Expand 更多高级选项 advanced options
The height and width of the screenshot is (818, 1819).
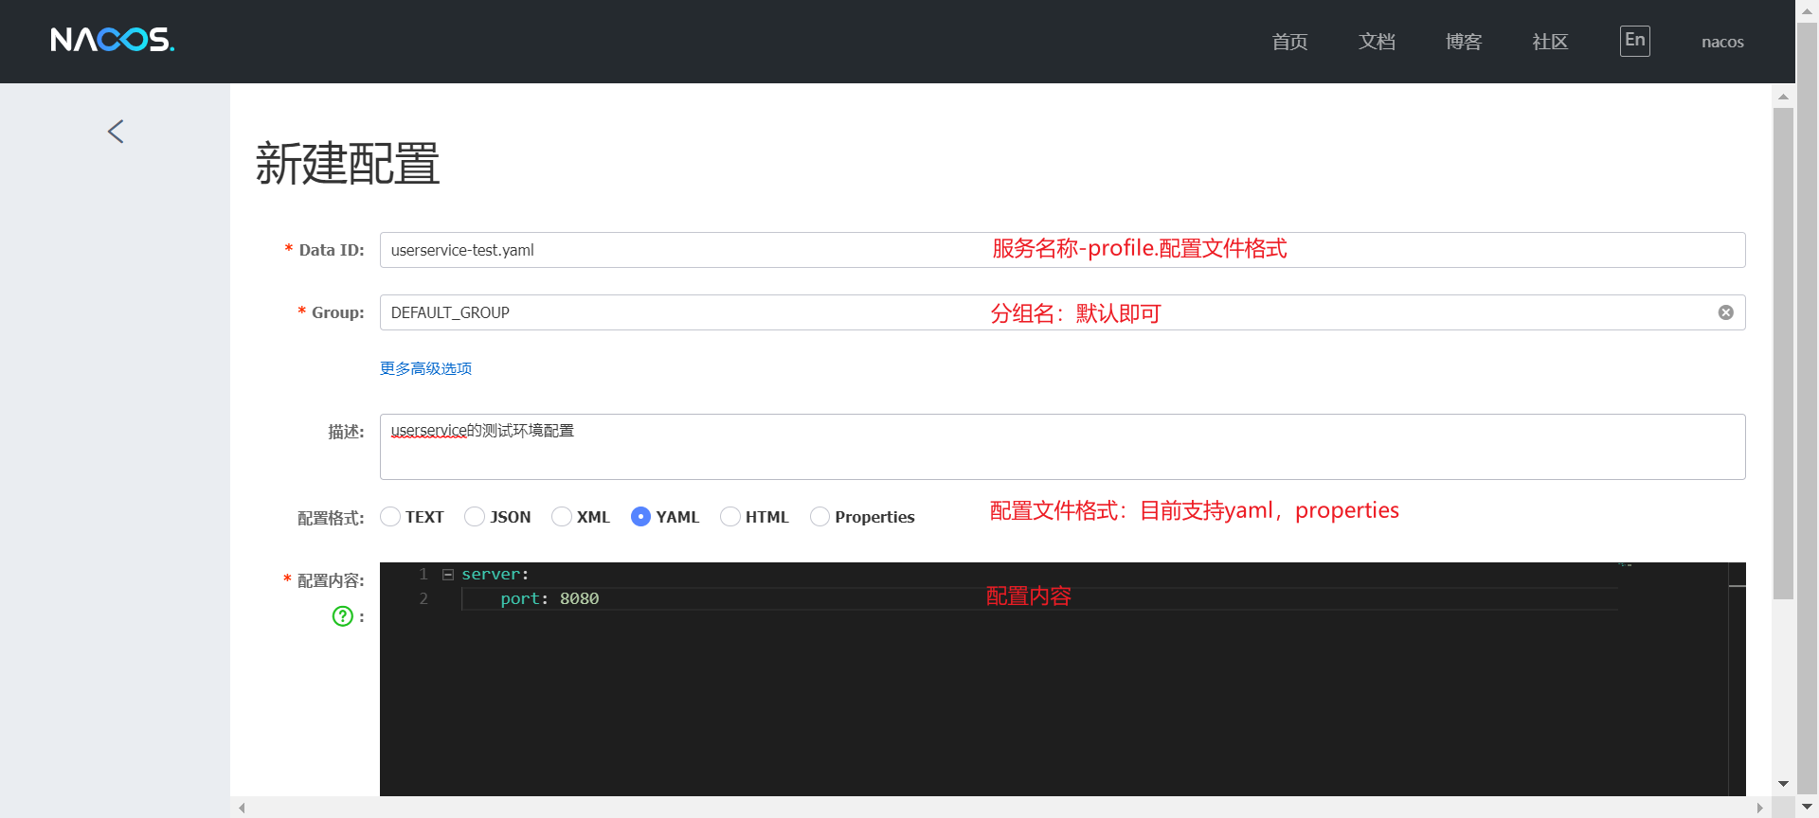(425, 368)
